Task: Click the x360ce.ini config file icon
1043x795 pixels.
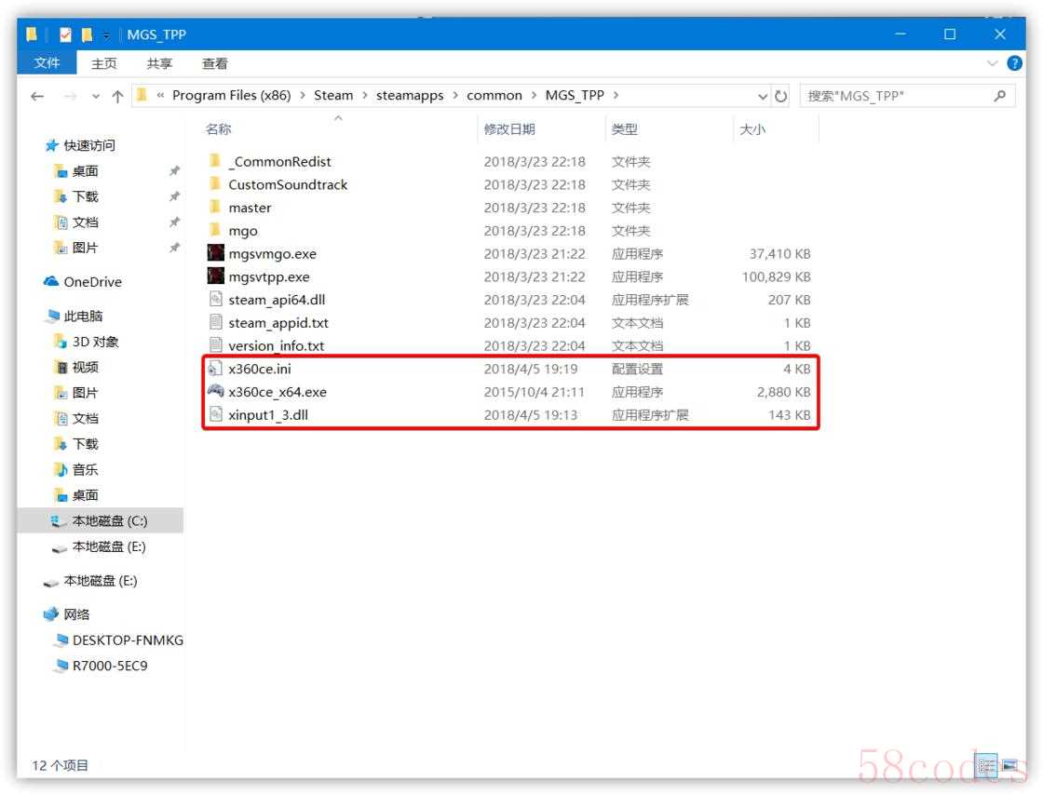Action: point(215,369)
